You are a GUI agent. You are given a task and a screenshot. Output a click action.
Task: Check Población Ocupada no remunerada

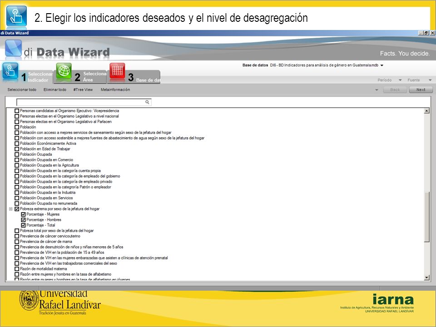point(17,203)
